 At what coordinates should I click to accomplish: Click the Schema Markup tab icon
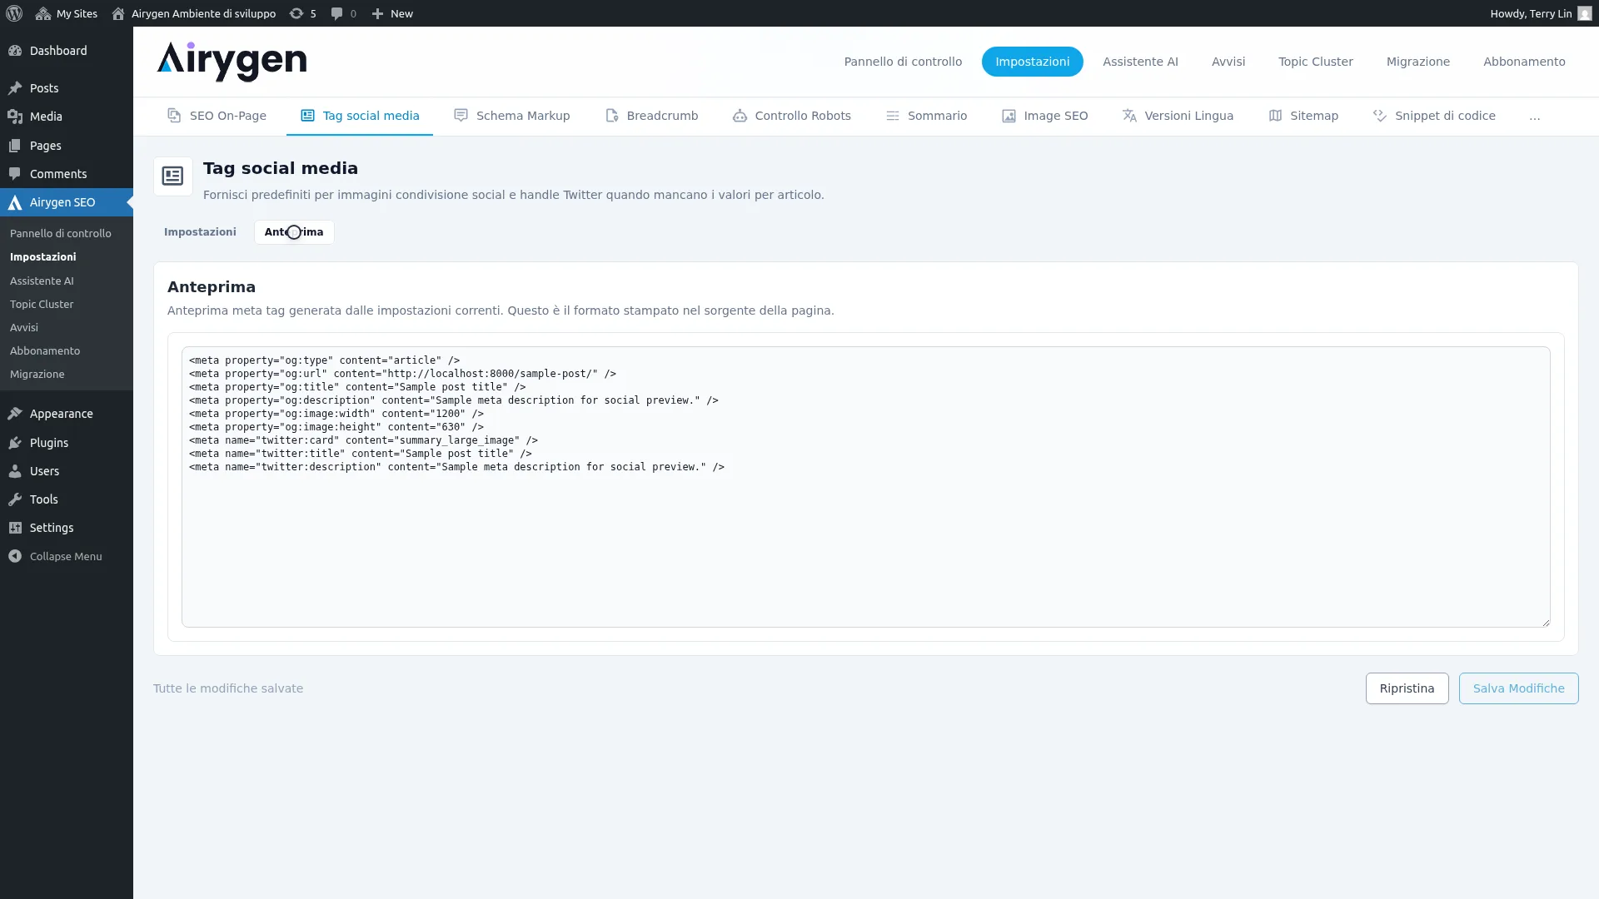click(461, 116)
